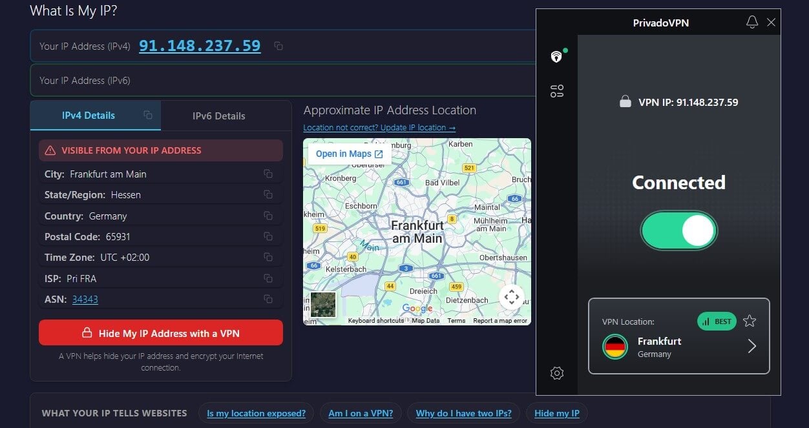The height and width of the screenshot is (428, 809).
Task: Click the Hide my IP link
Action: [x=557, y=413]
